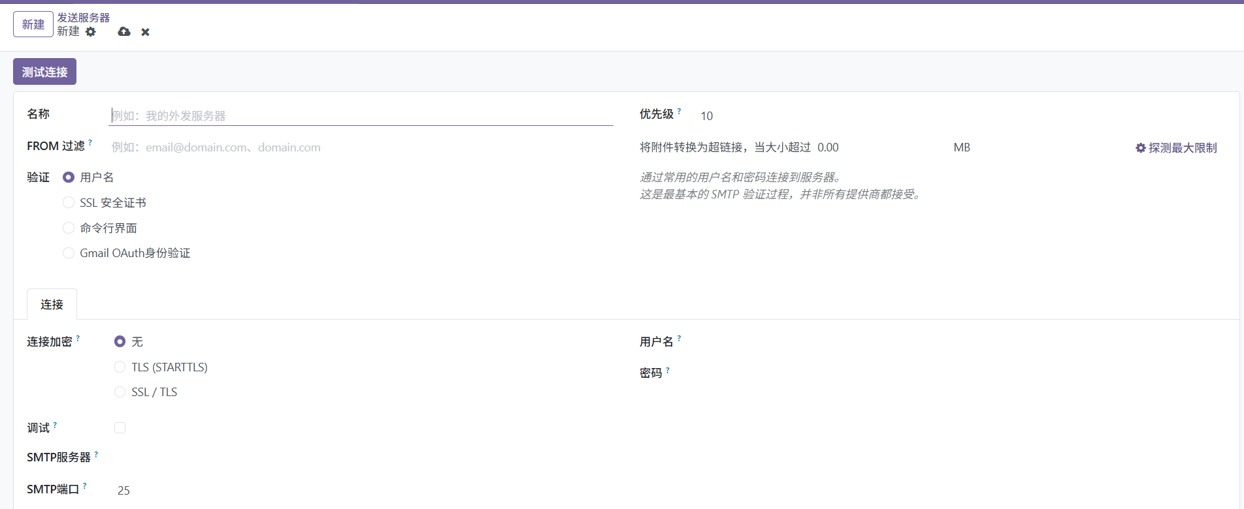Edit the SMTP端口 value 25
This screenshot has height=509, width=1244.
click(x=123, y=491)
